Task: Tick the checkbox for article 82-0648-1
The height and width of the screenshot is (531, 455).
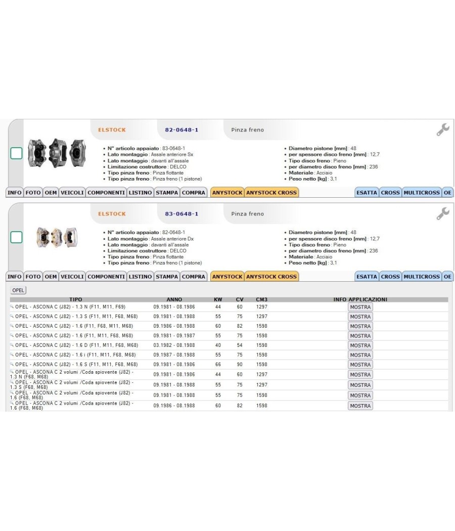Action: click(x=16, y=153)
